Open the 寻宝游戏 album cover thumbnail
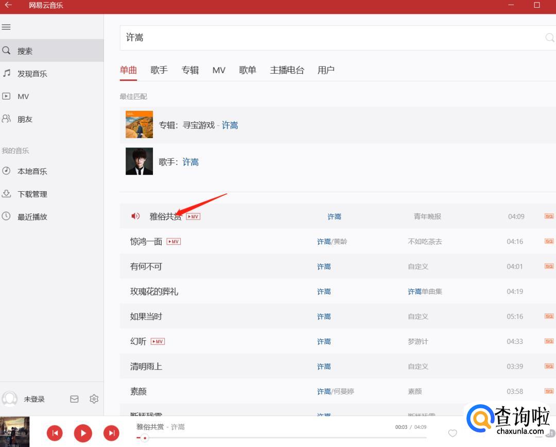Screen dimensions: 556x447 tap(140, 125)
